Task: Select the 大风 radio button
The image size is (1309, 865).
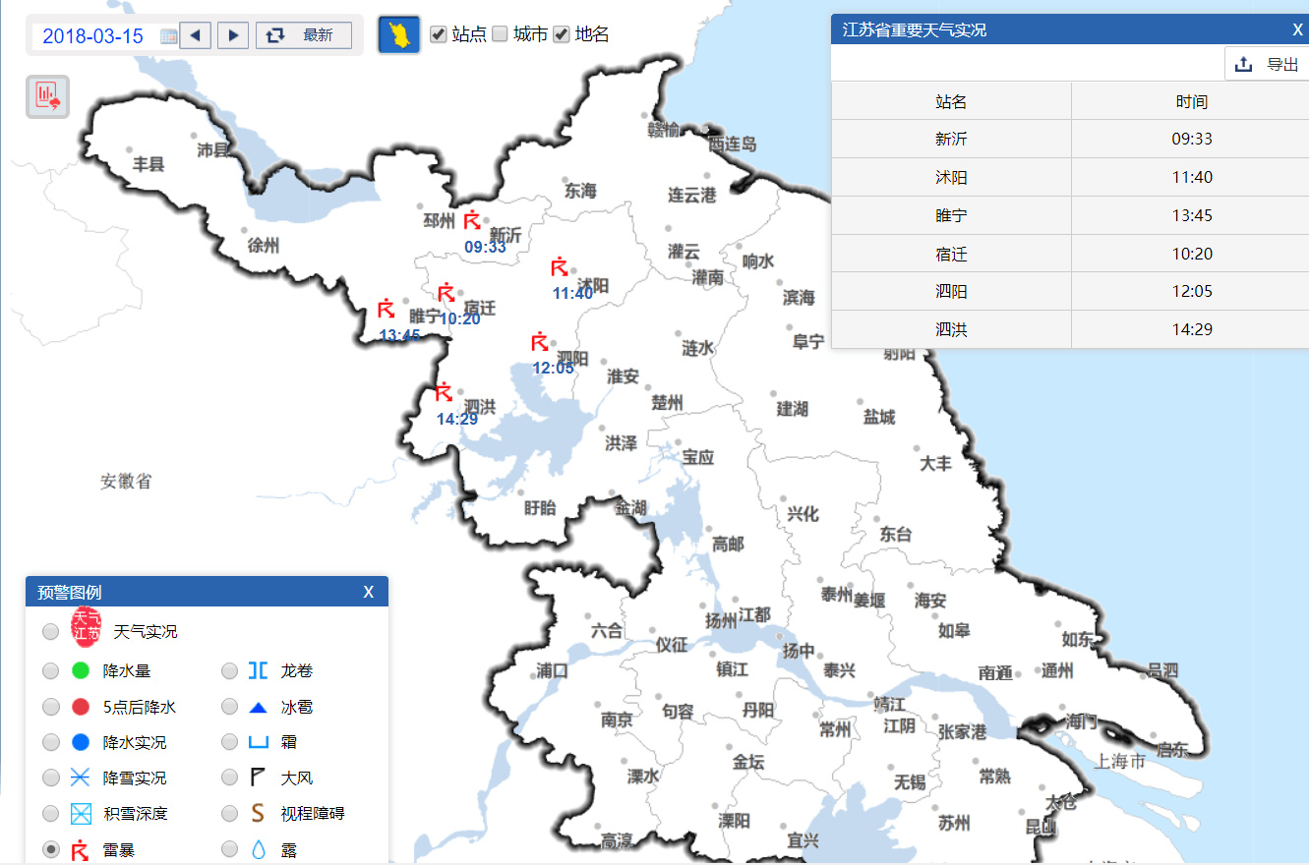Action: click(229, 778)
